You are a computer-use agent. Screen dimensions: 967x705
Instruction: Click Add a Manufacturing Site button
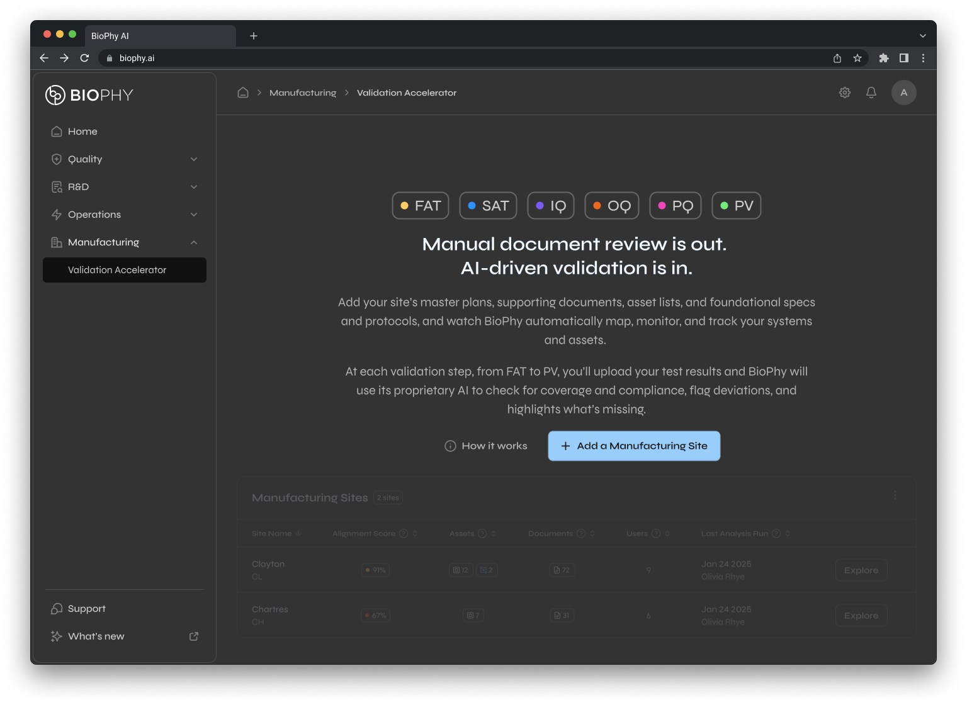(x=633, y=446)
